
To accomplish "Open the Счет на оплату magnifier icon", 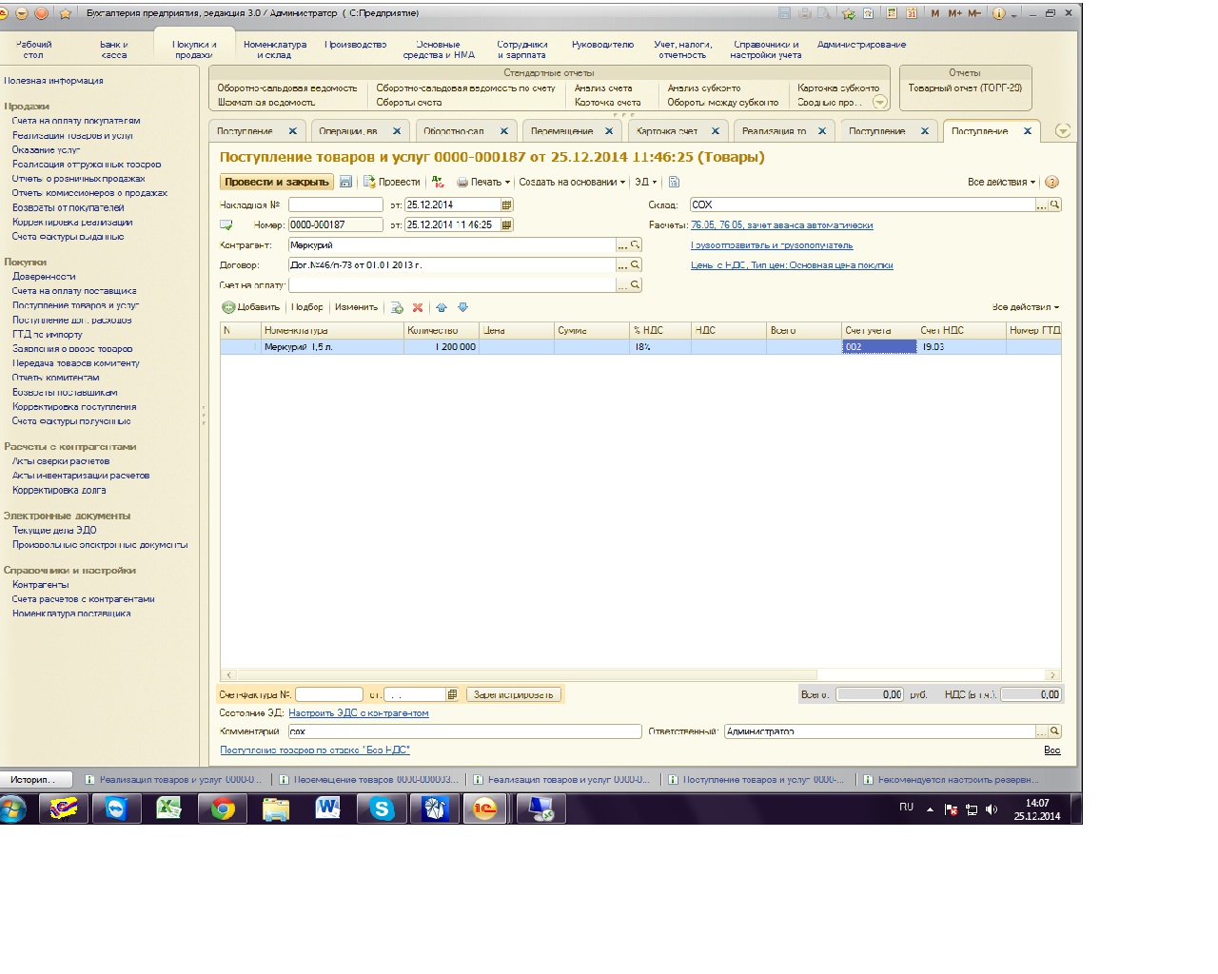I will (636, 284).
